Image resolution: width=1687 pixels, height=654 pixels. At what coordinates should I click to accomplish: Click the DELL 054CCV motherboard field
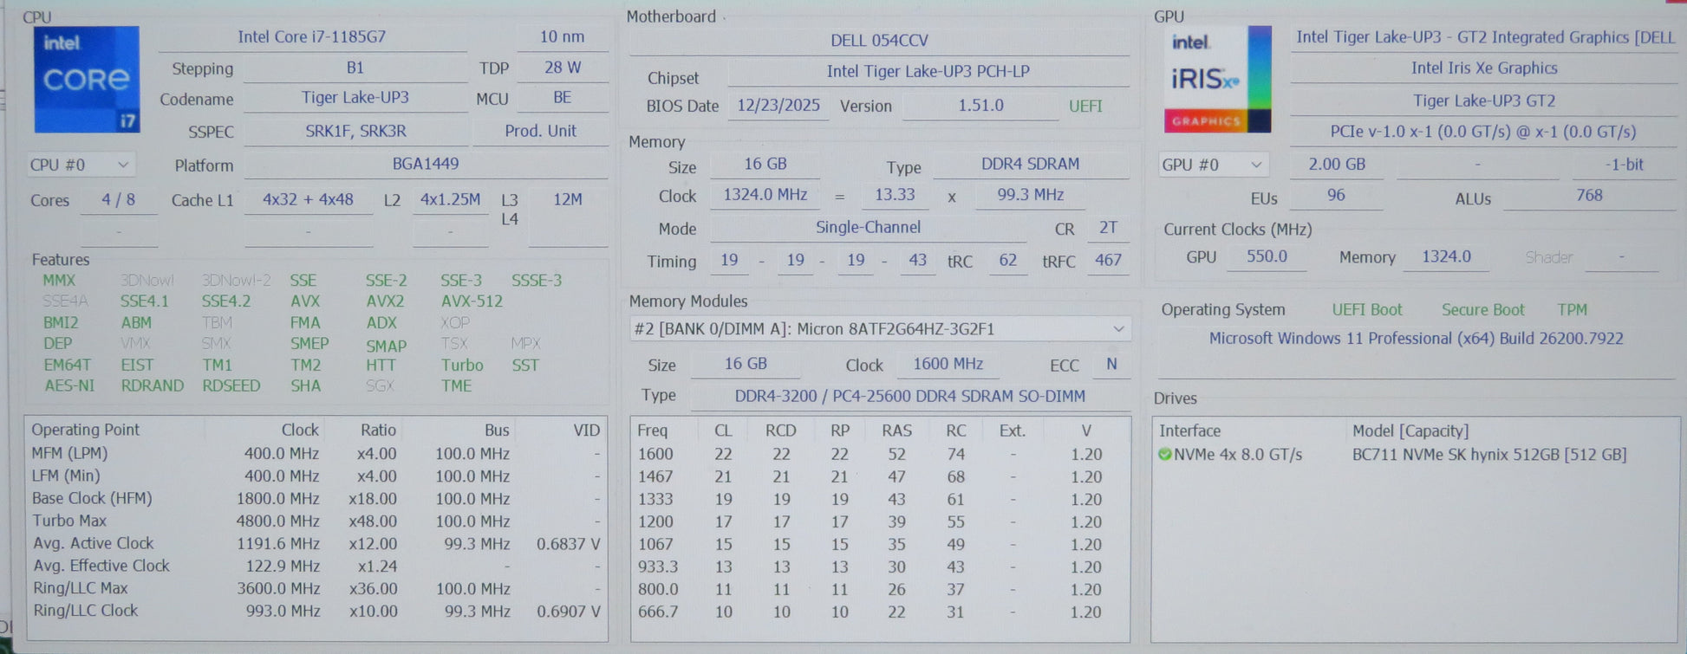[879, 41]
